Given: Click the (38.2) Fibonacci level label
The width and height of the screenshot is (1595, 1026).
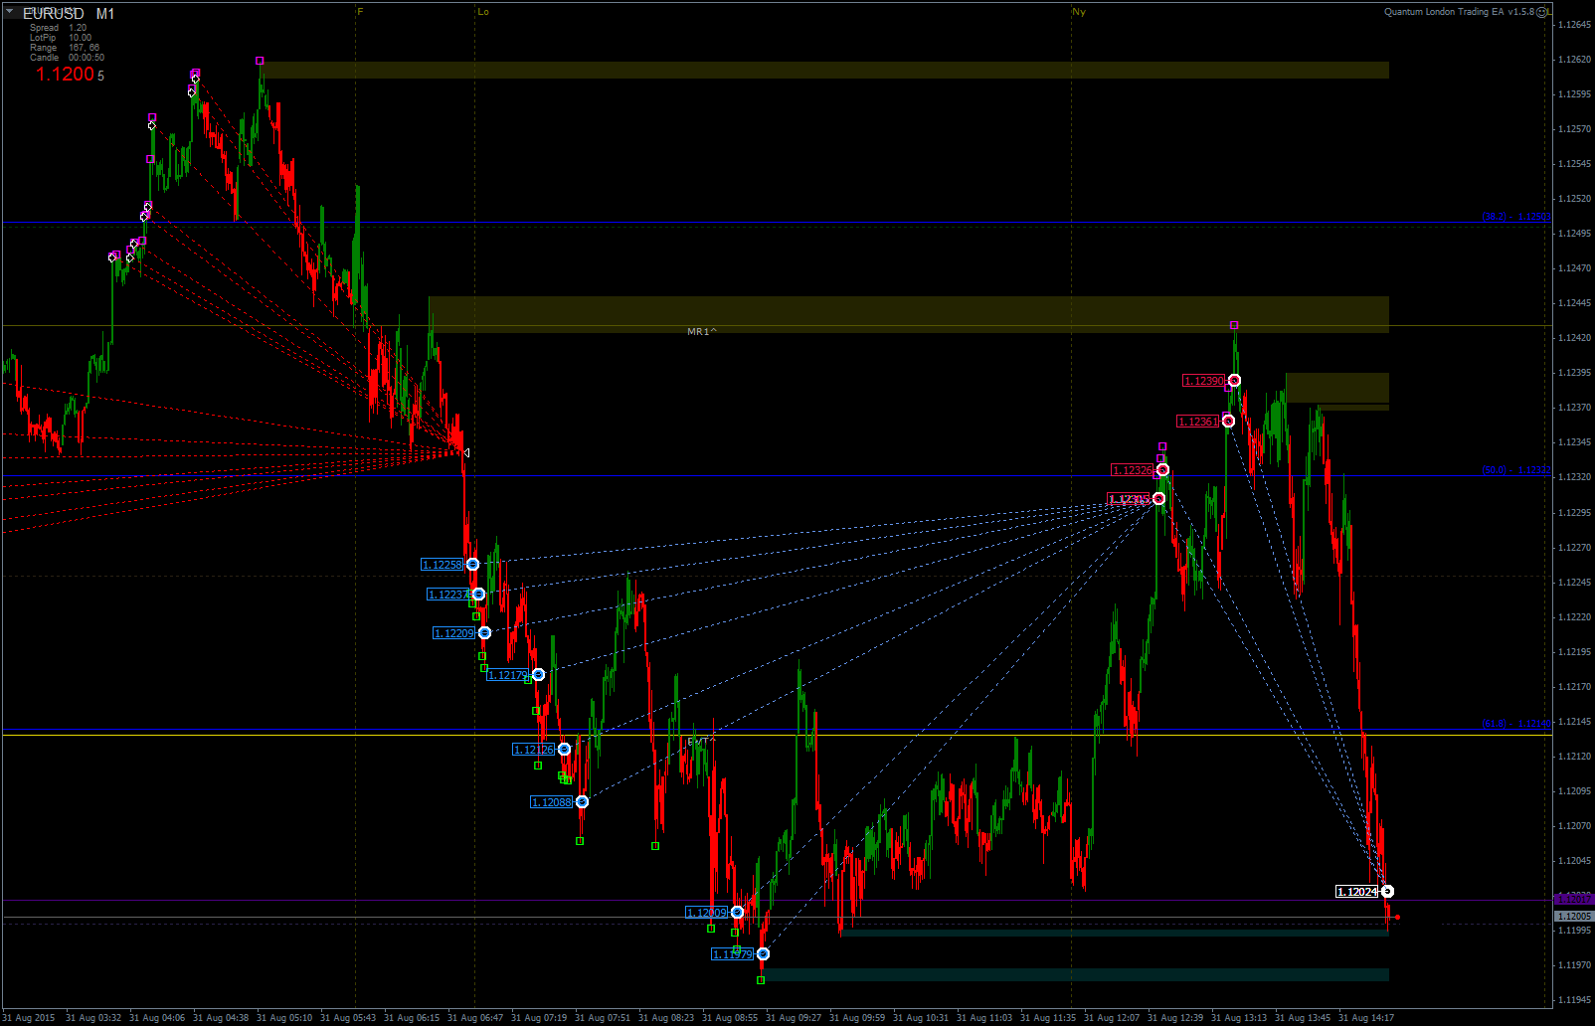Looking at the screenshot, I should 1515,217.
